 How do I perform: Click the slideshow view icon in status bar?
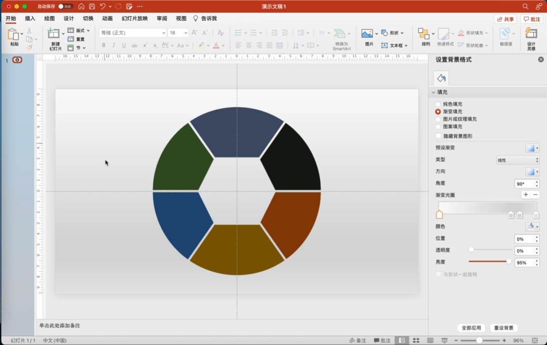444,340
